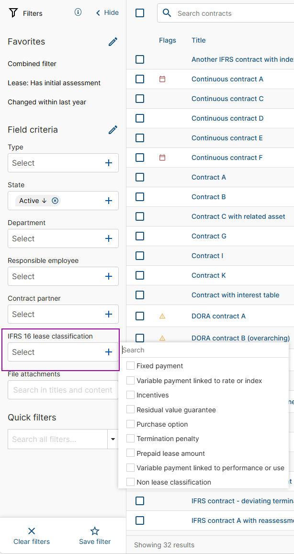294x554 pixels.
Task: Click the warning flag on DORA contract A
Action: point(162,316)
